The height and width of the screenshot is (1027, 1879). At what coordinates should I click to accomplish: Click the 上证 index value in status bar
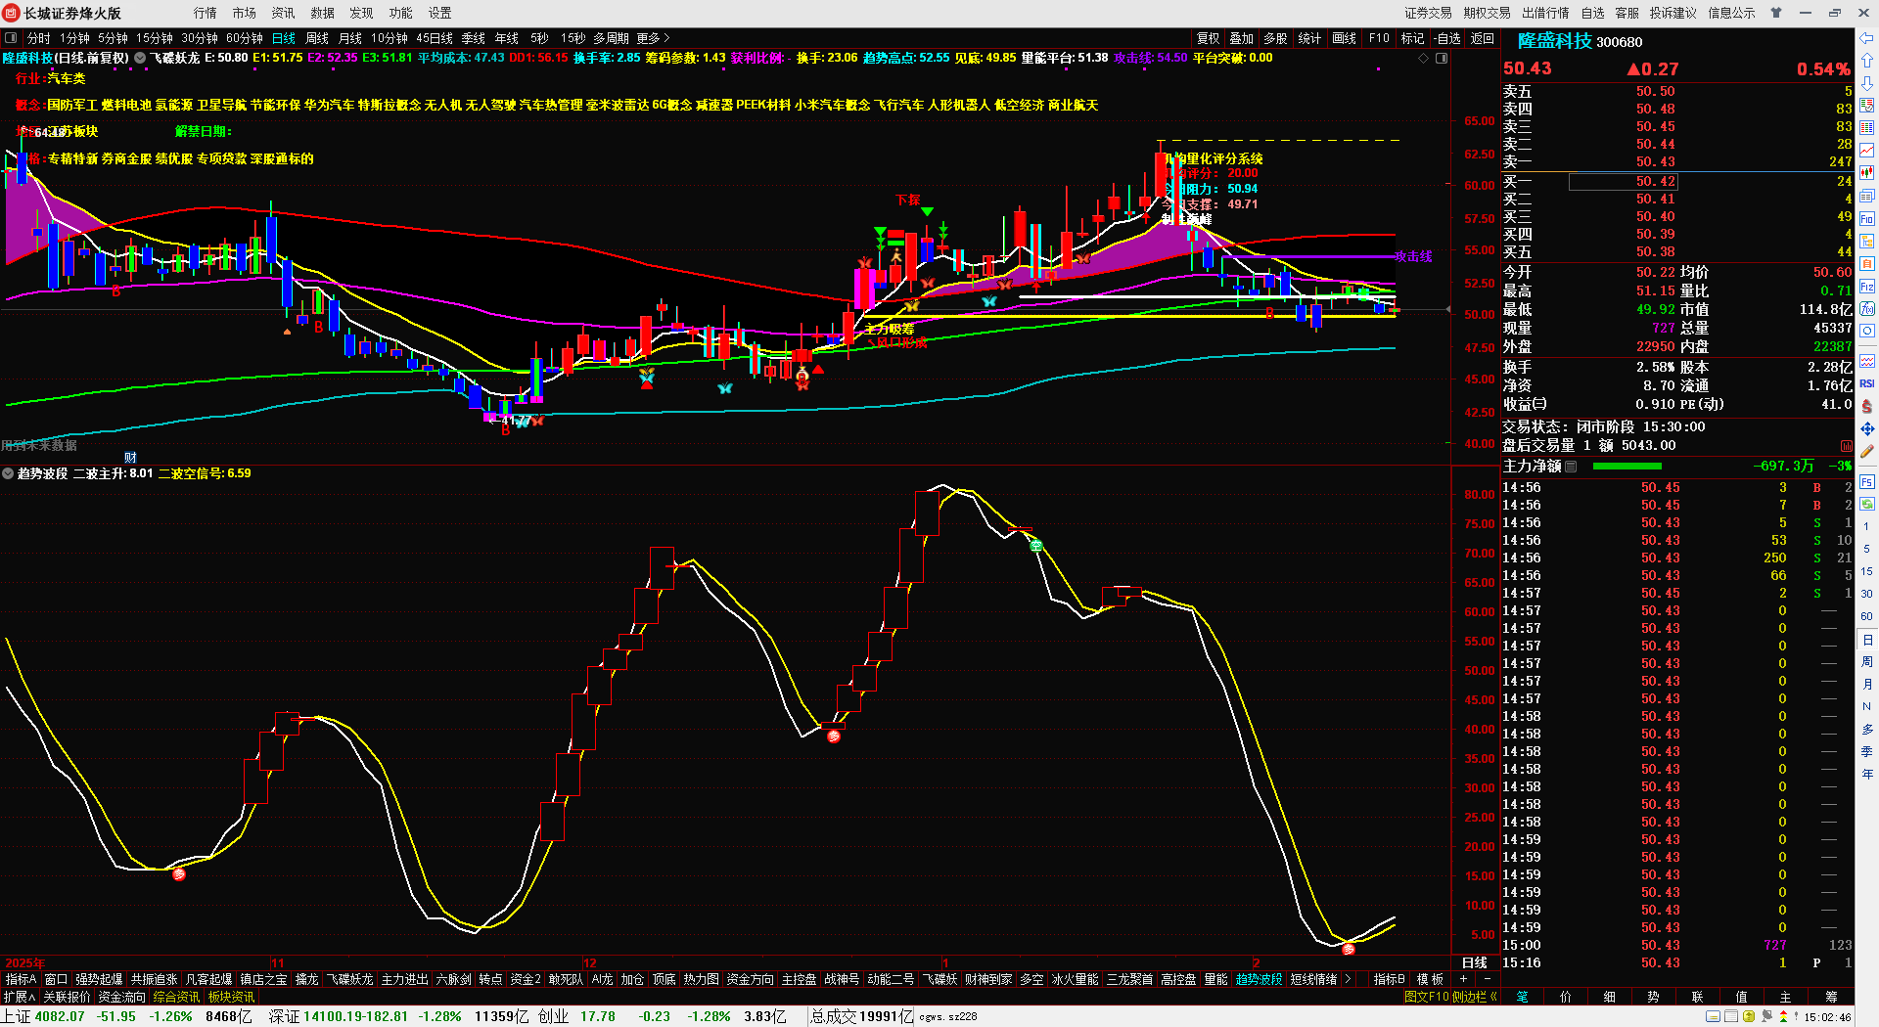tap(60, 1016)
